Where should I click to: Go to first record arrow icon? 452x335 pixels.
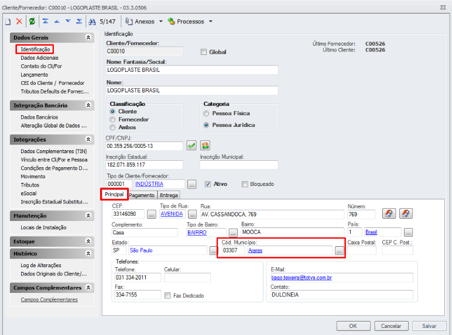pyautogui.click(x=46, y=21)
